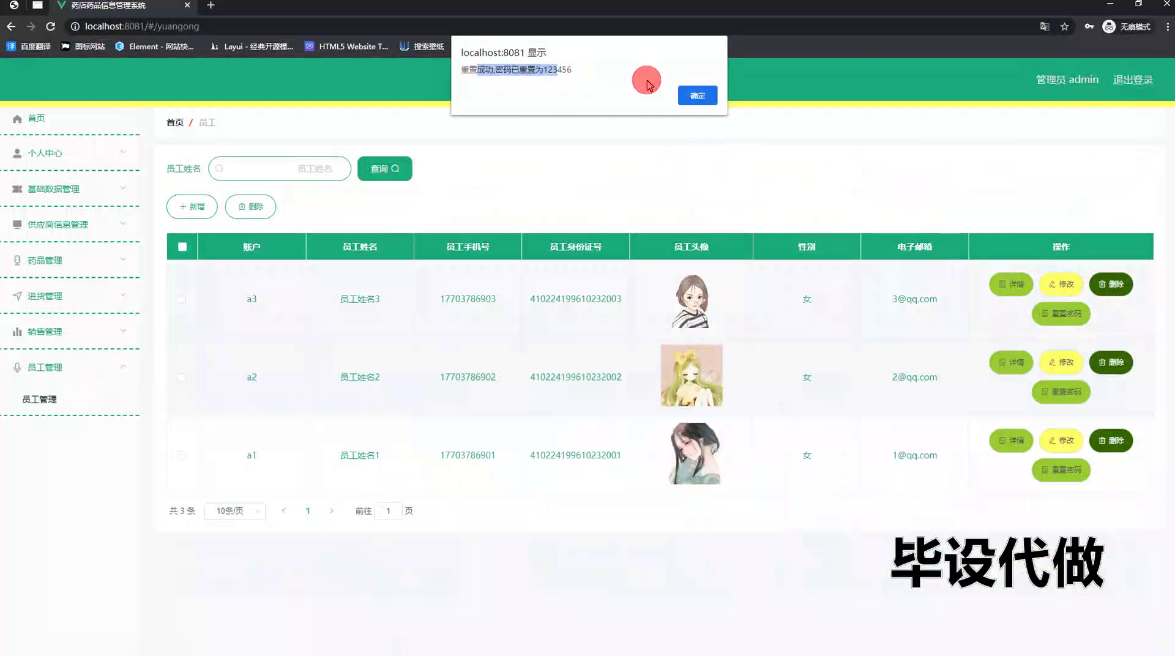Expand the 药品管理 sidebar menu
The width and height of the screenshot is (1175, 656).
[70, 260]
